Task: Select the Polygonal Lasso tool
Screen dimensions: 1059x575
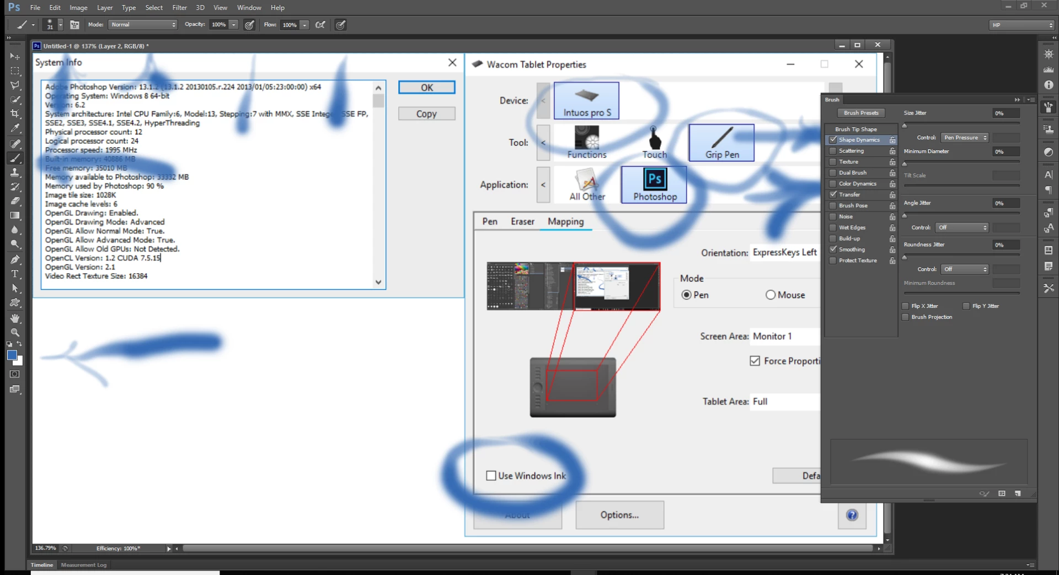Action: pos(15,85)
